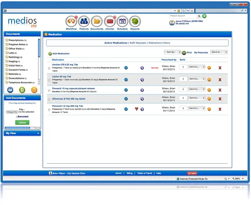This screenshot has height=205, width=251.
Task: Click the Re-Prescribe link
Action: click(x=201, y=53)
